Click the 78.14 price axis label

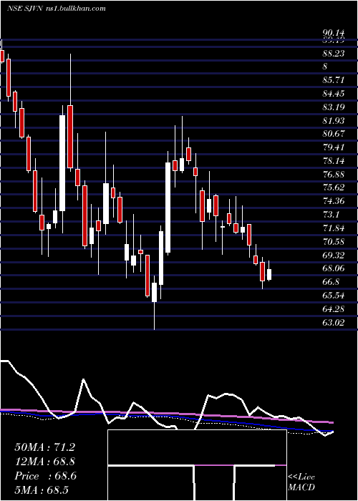333,161
